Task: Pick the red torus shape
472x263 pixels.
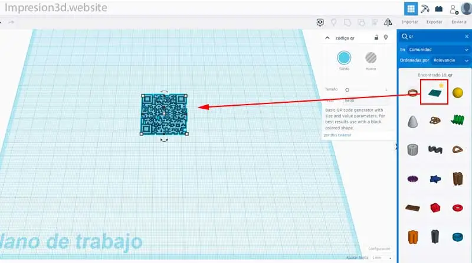Action: (458, 208)
